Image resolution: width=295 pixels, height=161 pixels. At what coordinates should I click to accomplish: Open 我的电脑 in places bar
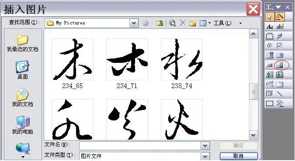coord(23,125)
